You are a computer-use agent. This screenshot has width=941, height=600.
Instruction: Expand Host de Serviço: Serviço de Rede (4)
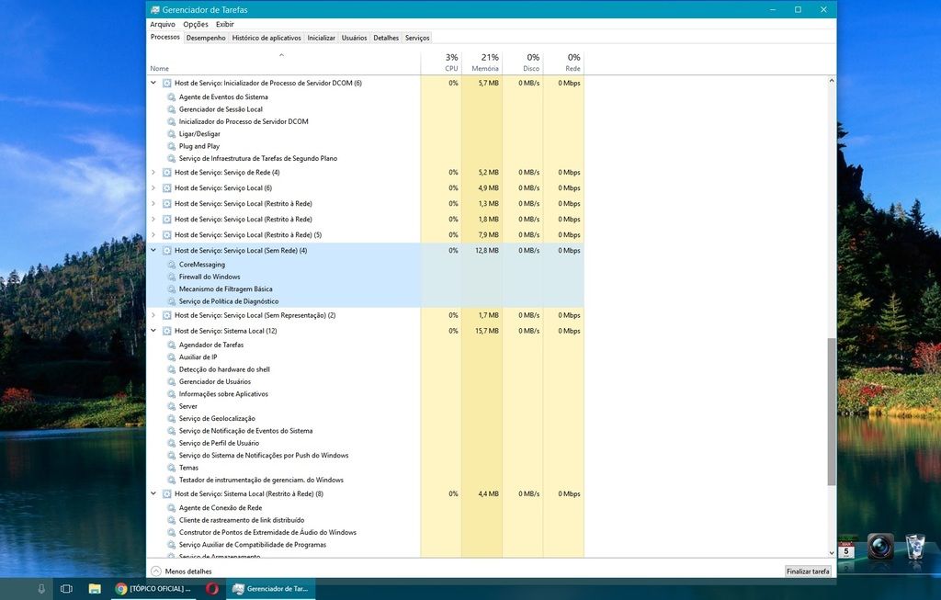click(x=153, y=172)
